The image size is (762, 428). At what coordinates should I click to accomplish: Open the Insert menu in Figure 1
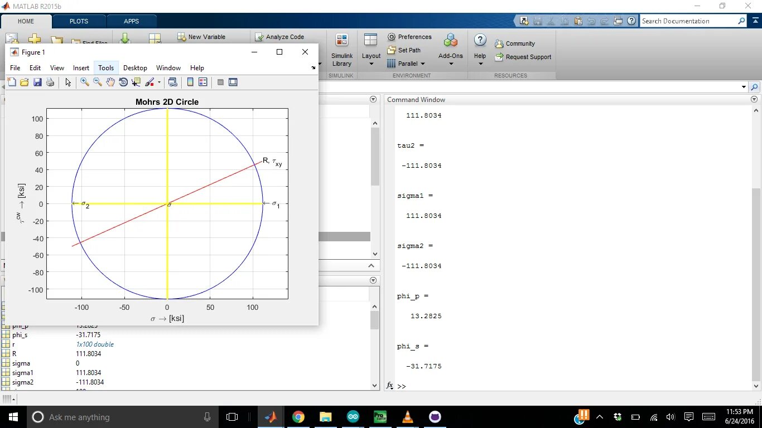[x=81, y=68]
